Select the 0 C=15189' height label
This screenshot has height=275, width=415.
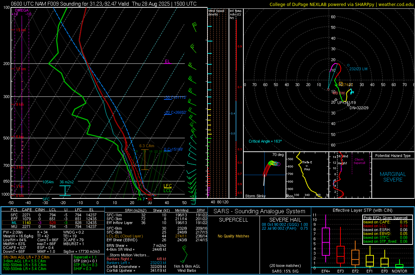[x=173, y=149]
